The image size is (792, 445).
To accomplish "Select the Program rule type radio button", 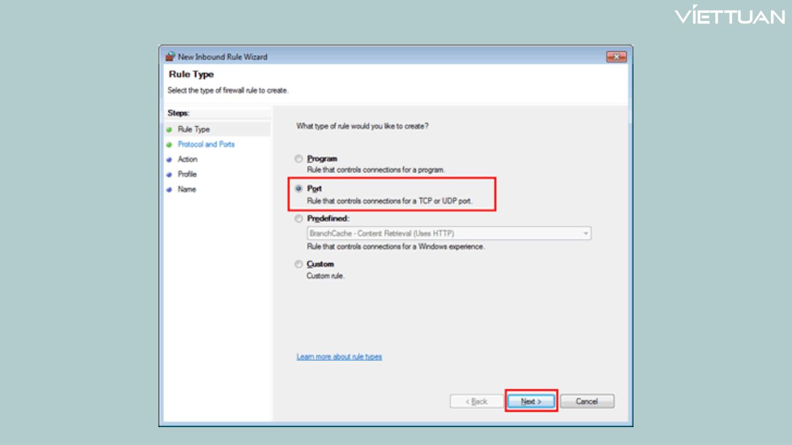I will [299, 159].
